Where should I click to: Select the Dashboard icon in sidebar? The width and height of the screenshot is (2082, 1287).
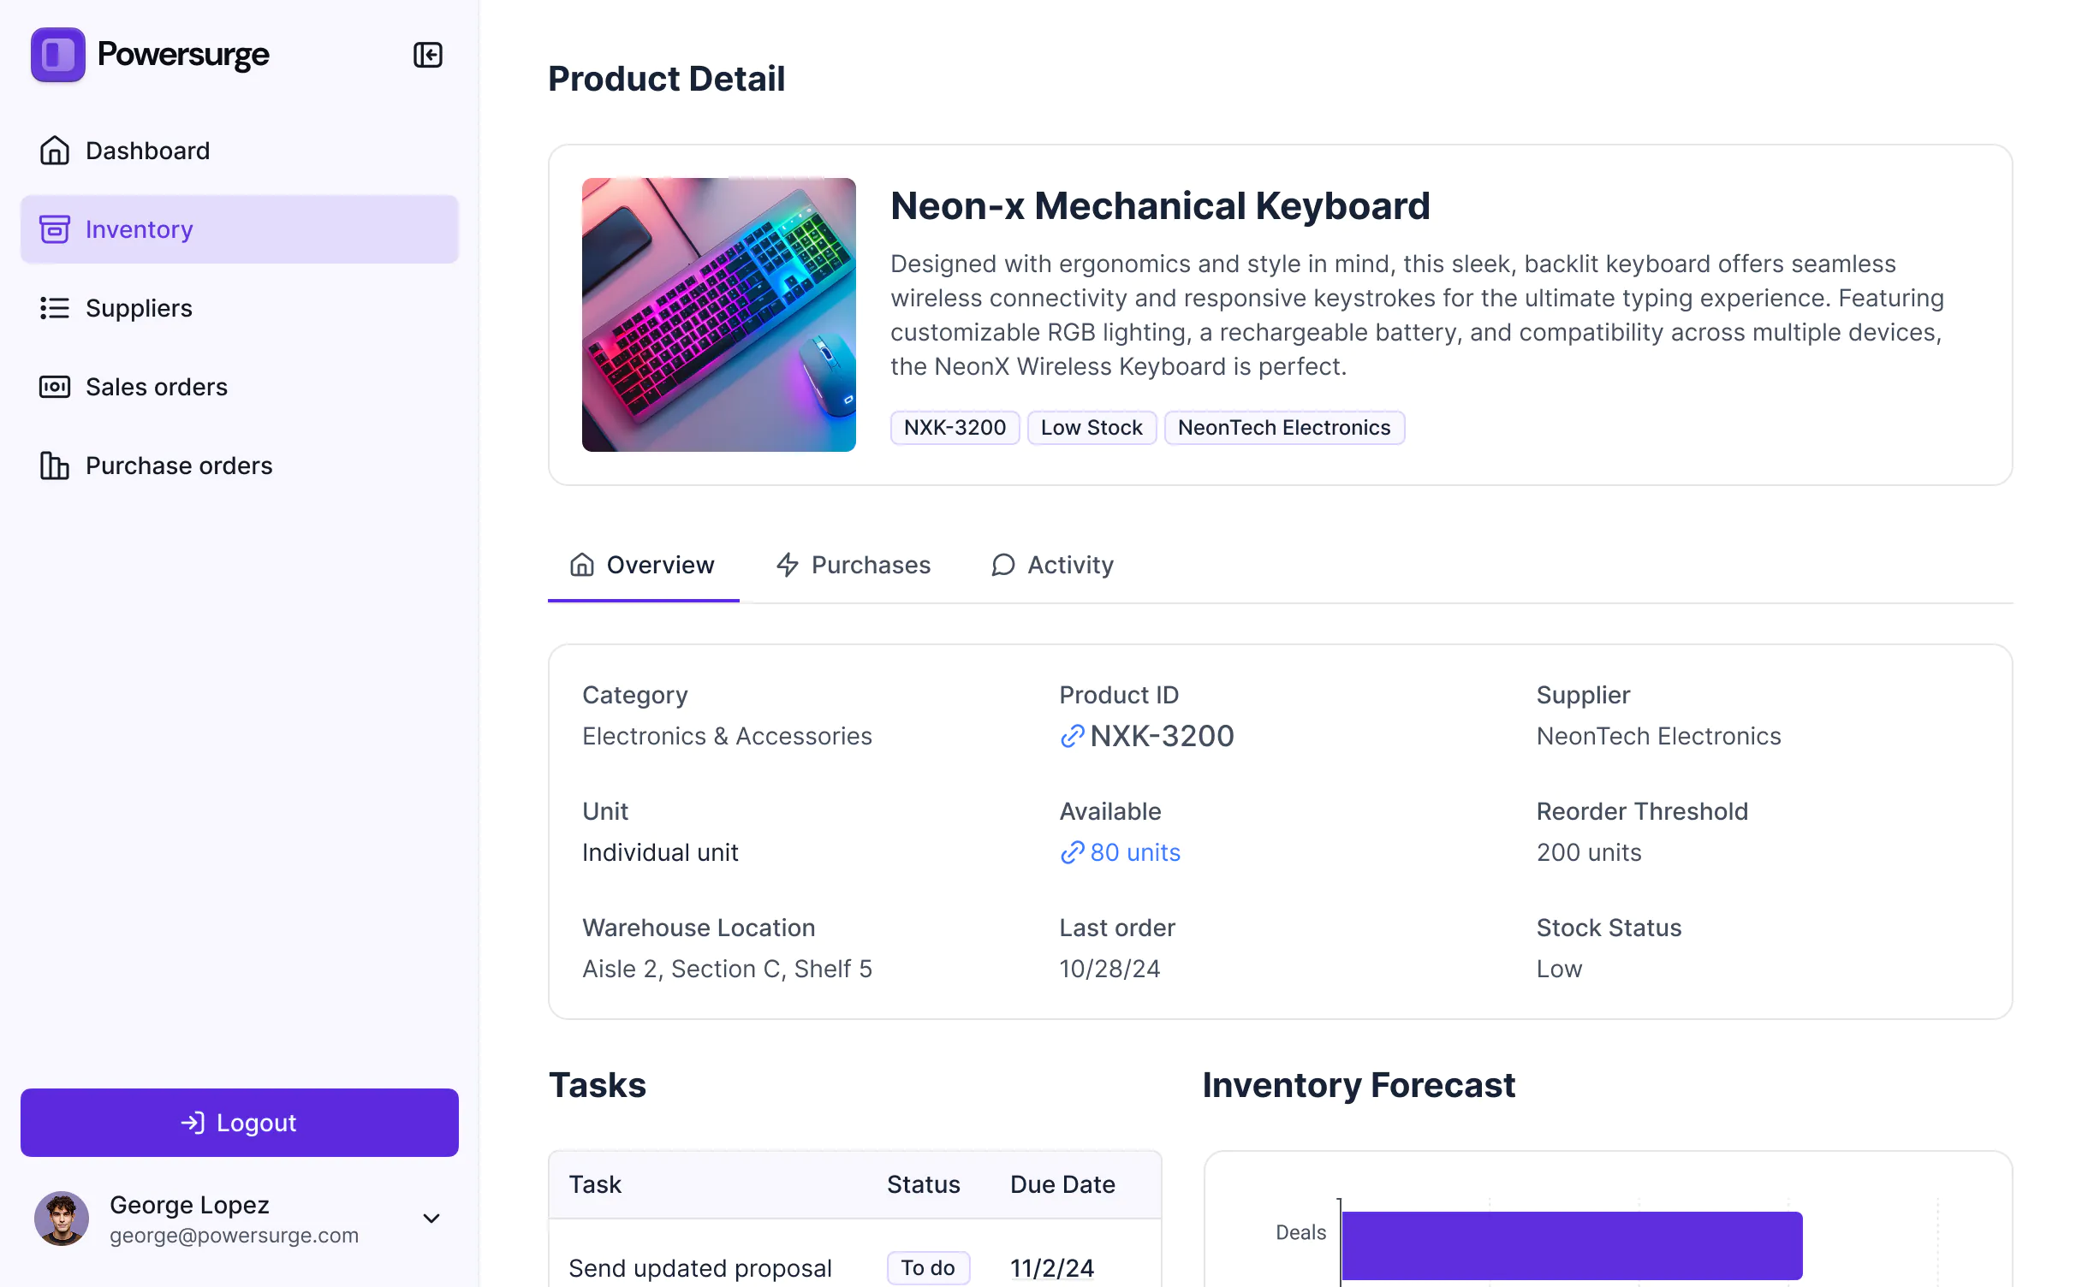pos(54,151)
